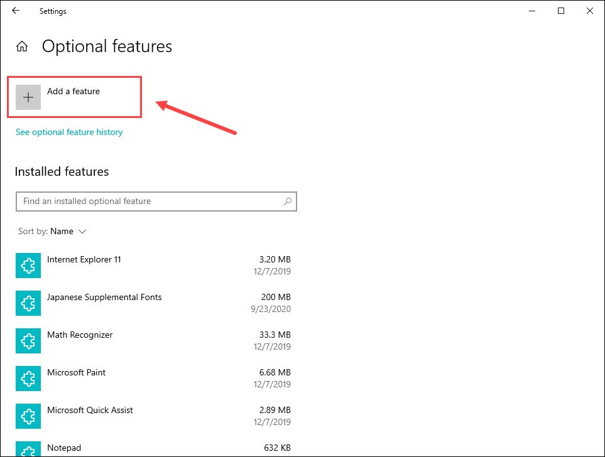Click the search magnifier icon
This screenshot has width=605, height=457.
point(288,202)
